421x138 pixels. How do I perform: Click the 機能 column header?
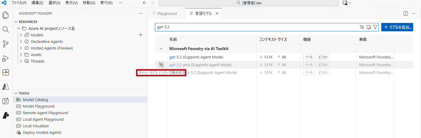click(307, 39)
